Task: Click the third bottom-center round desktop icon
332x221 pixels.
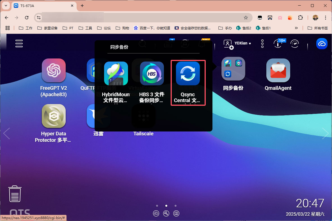Action: coord(176,213)
